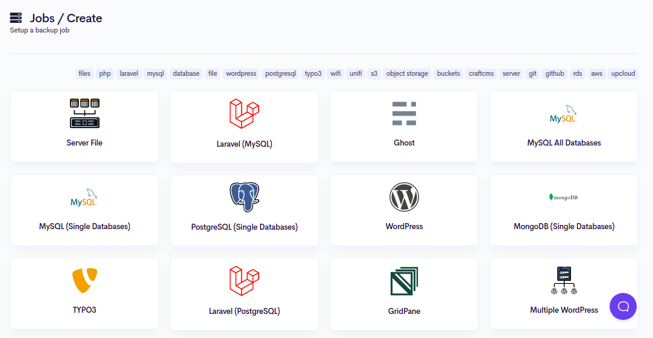Click the Server File rack icon

click(84, 113)
